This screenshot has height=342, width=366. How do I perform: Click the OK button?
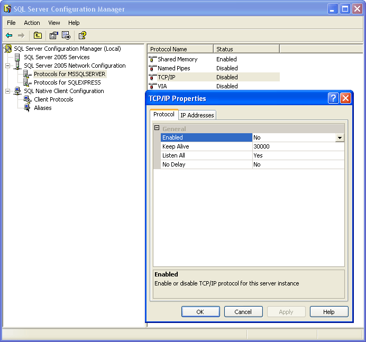click(200, 312)
